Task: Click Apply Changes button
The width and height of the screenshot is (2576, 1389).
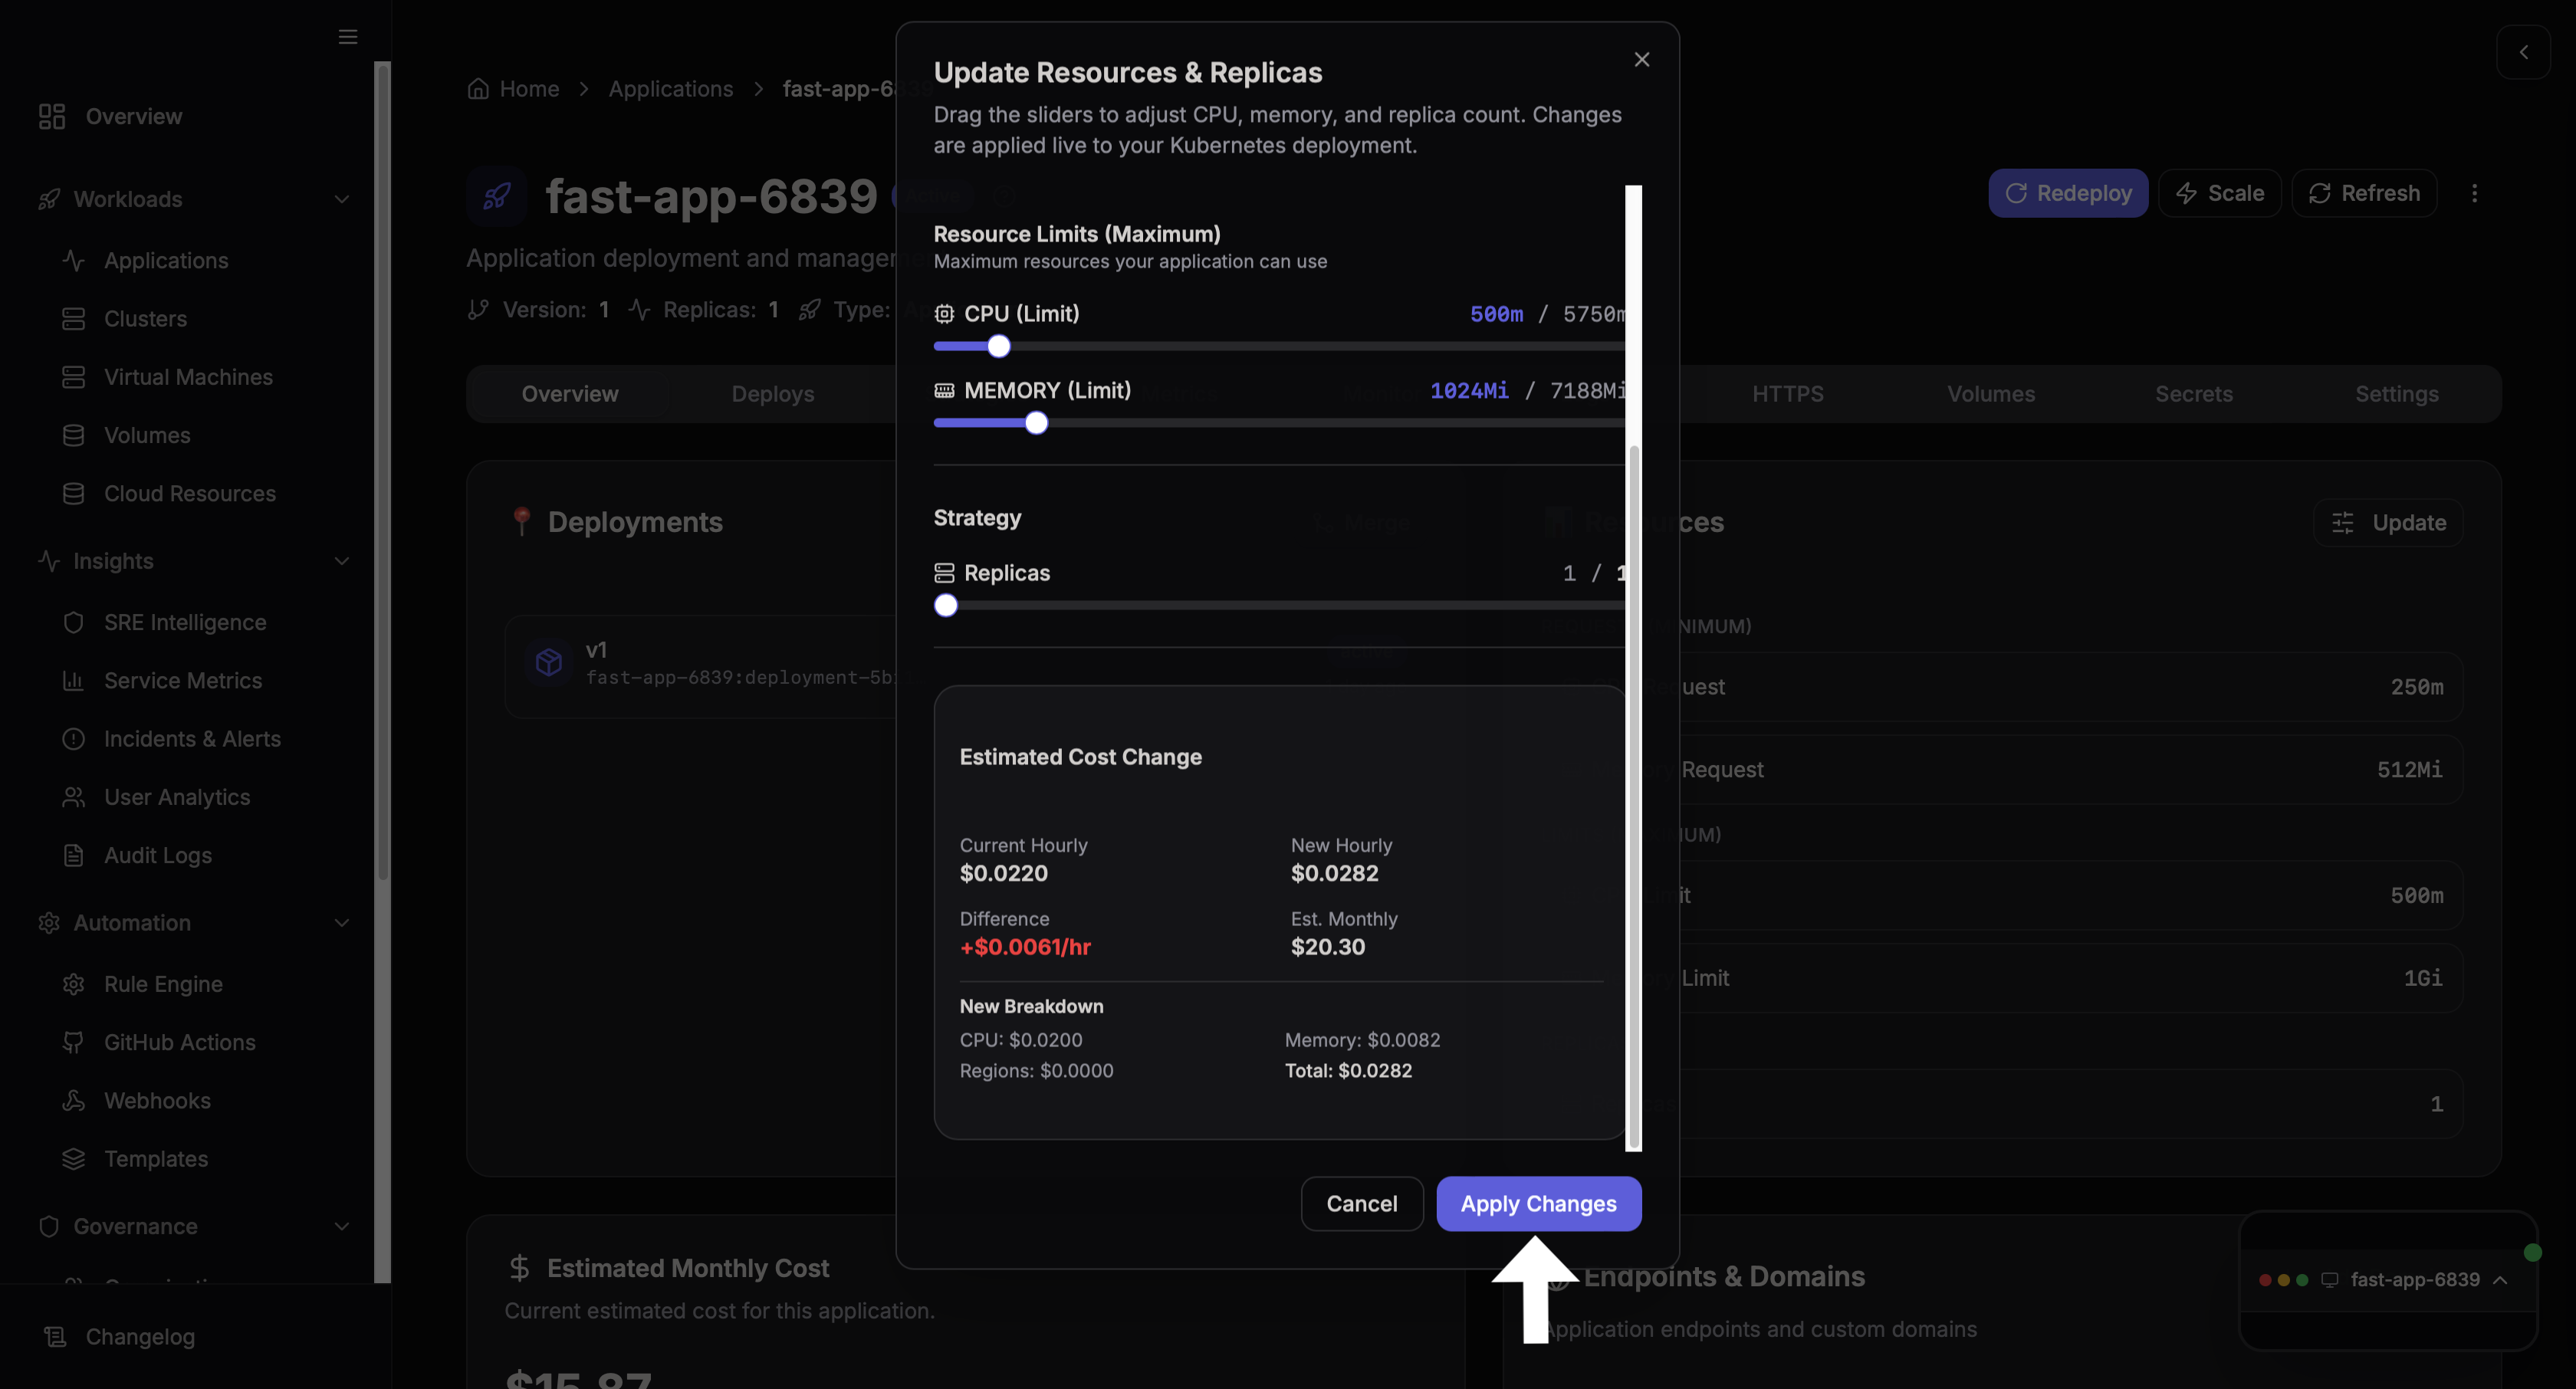Action: 1538,1204
